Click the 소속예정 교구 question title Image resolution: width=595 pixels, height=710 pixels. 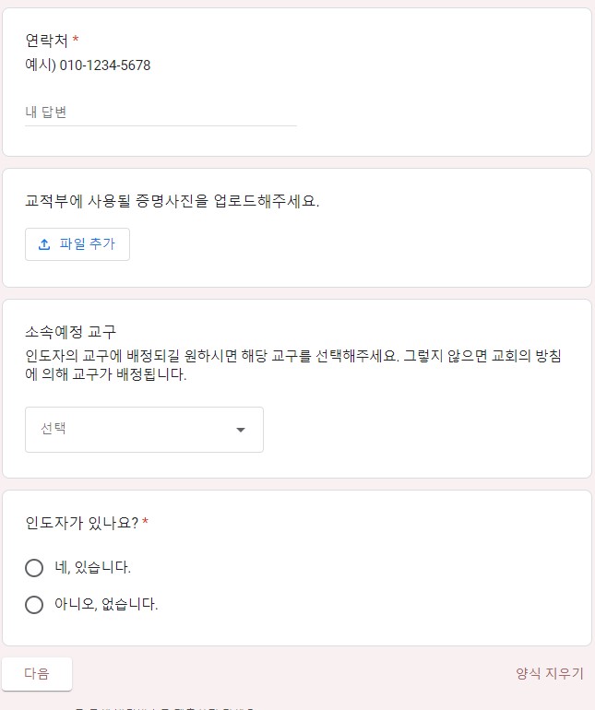pyautogui.click(x=70, y=331)
